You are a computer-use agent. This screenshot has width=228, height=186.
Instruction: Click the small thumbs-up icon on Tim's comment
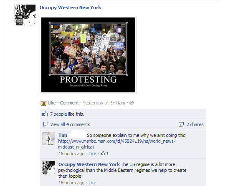[x=103, y=154]
